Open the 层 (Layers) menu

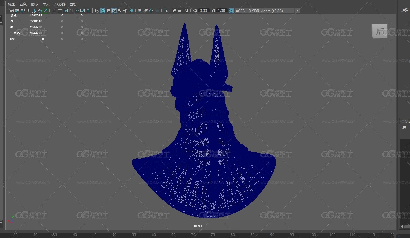point(404,128)
